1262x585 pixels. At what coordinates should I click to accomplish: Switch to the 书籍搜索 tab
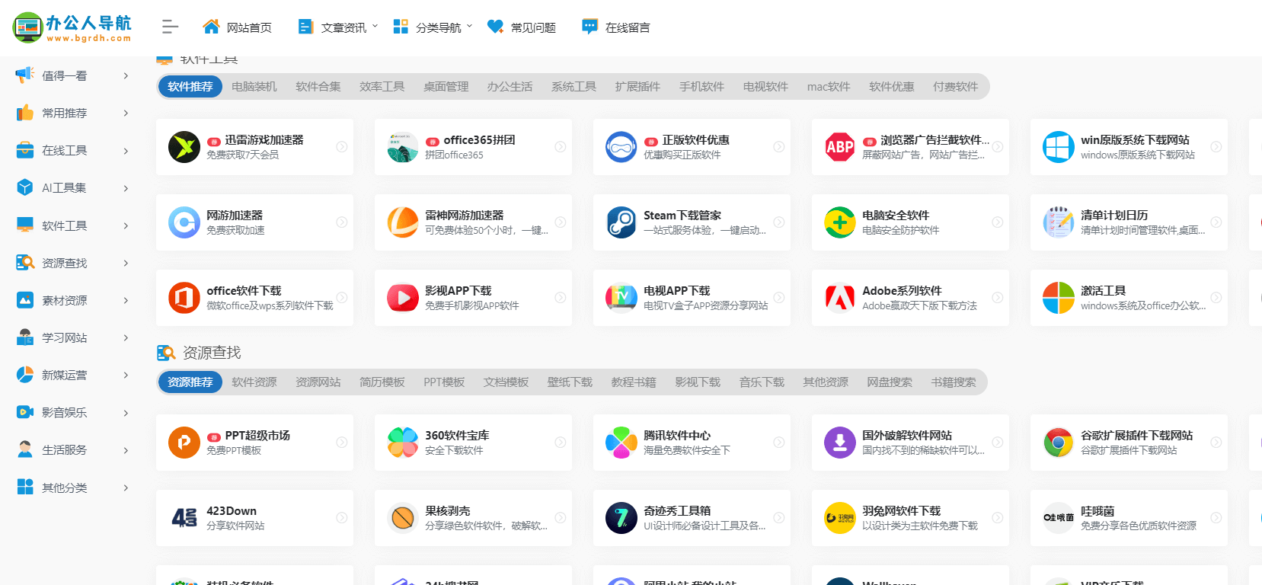[954, 382]
